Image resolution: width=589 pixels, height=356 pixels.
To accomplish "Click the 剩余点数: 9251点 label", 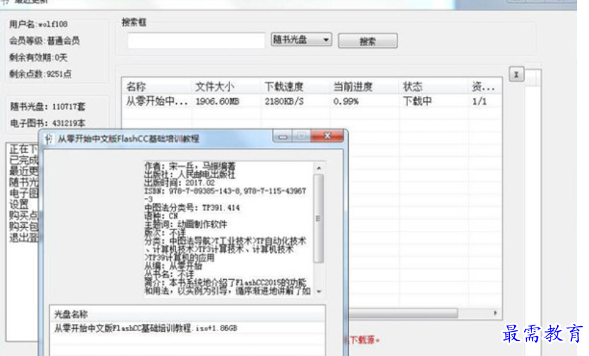I will coord(40,74).
